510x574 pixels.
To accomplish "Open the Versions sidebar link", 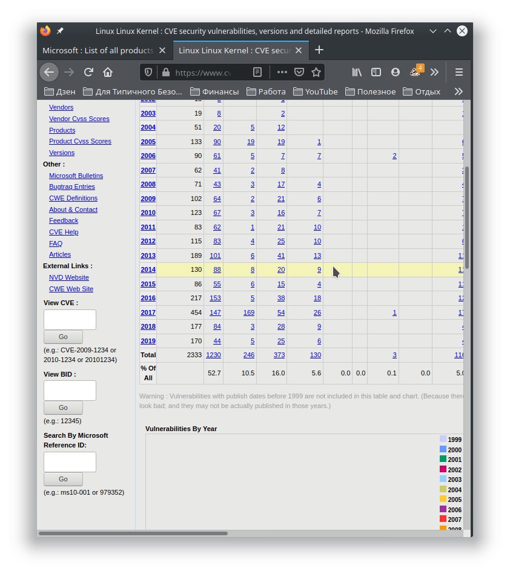I will (x=62, y=153).
